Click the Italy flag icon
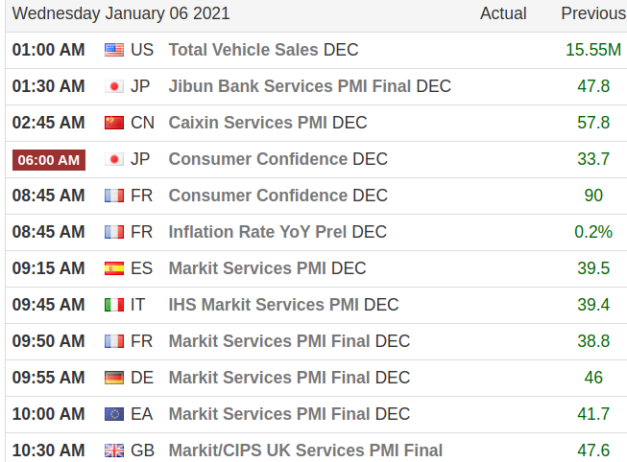Viewport: 627px width, 462px height. coord(114,305)
